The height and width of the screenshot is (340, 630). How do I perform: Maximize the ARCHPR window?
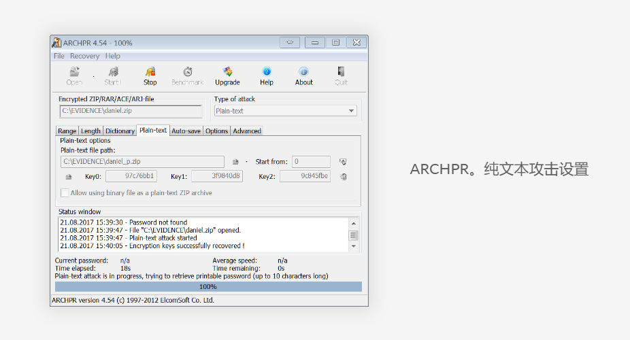pyautogui.click(x=336, y=42)
